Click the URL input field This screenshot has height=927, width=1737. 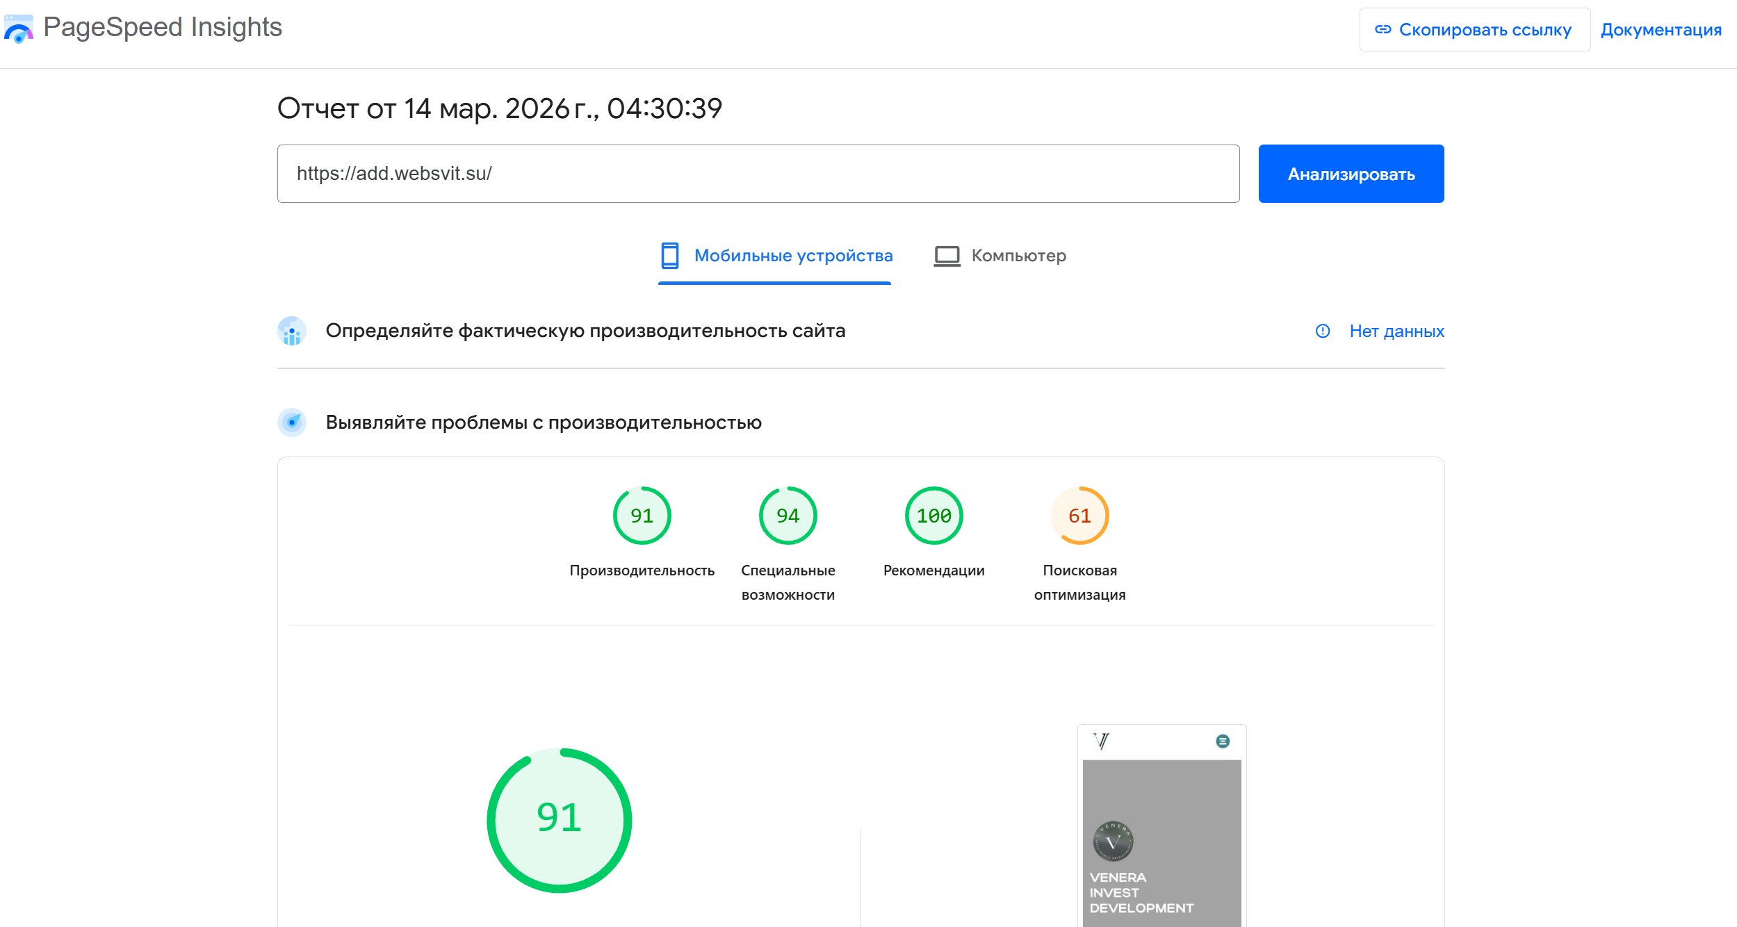[758, 174]
